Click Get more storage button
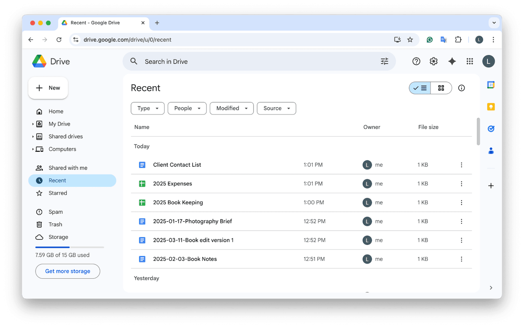524x328 pixels. point(68,271)
